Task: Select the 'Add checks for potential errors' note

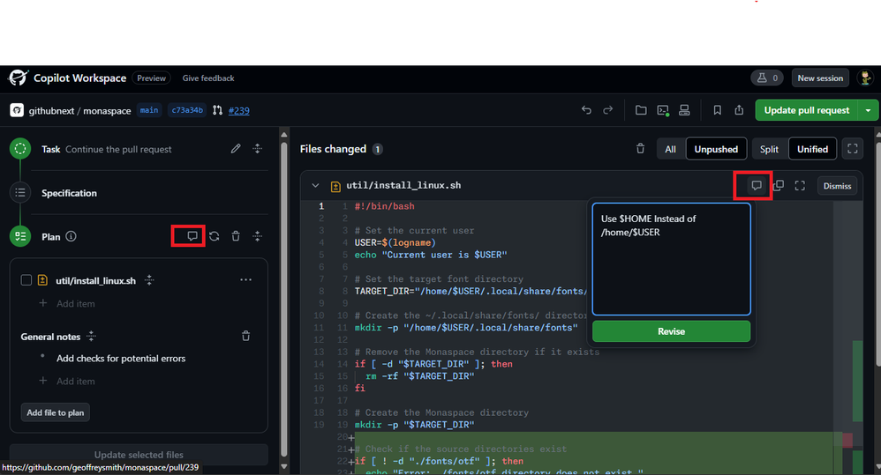Action: click(121, 359)
